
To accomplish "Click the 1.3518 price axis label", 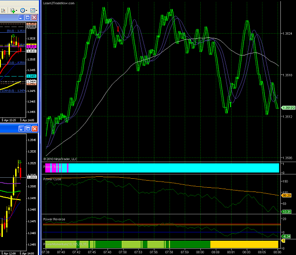I will (x=287, y=75).
